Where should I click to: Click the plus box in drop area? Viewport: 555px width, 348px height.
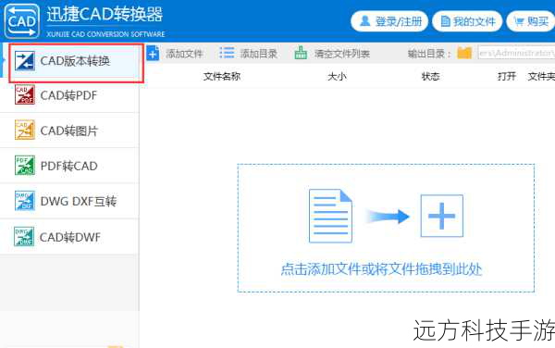(x=442, y=216)
